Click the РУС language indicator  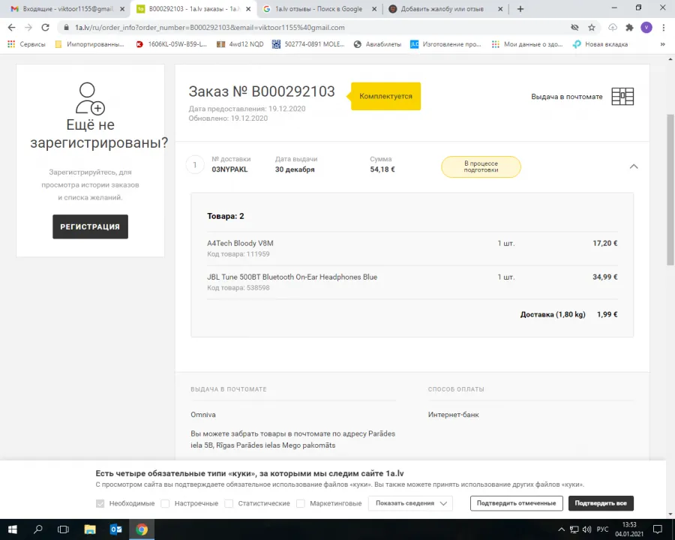tap(603, 529)
